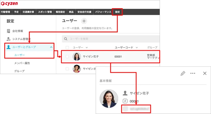Click the ユーザーを検索 search field
This screenshot has width=211, height=114.
tap(111, 39)
